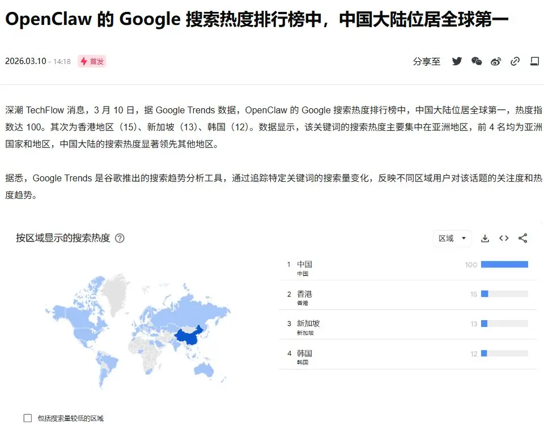Click the rank number 4
This screenshot has height=425, width=544.
coord(290,354)
